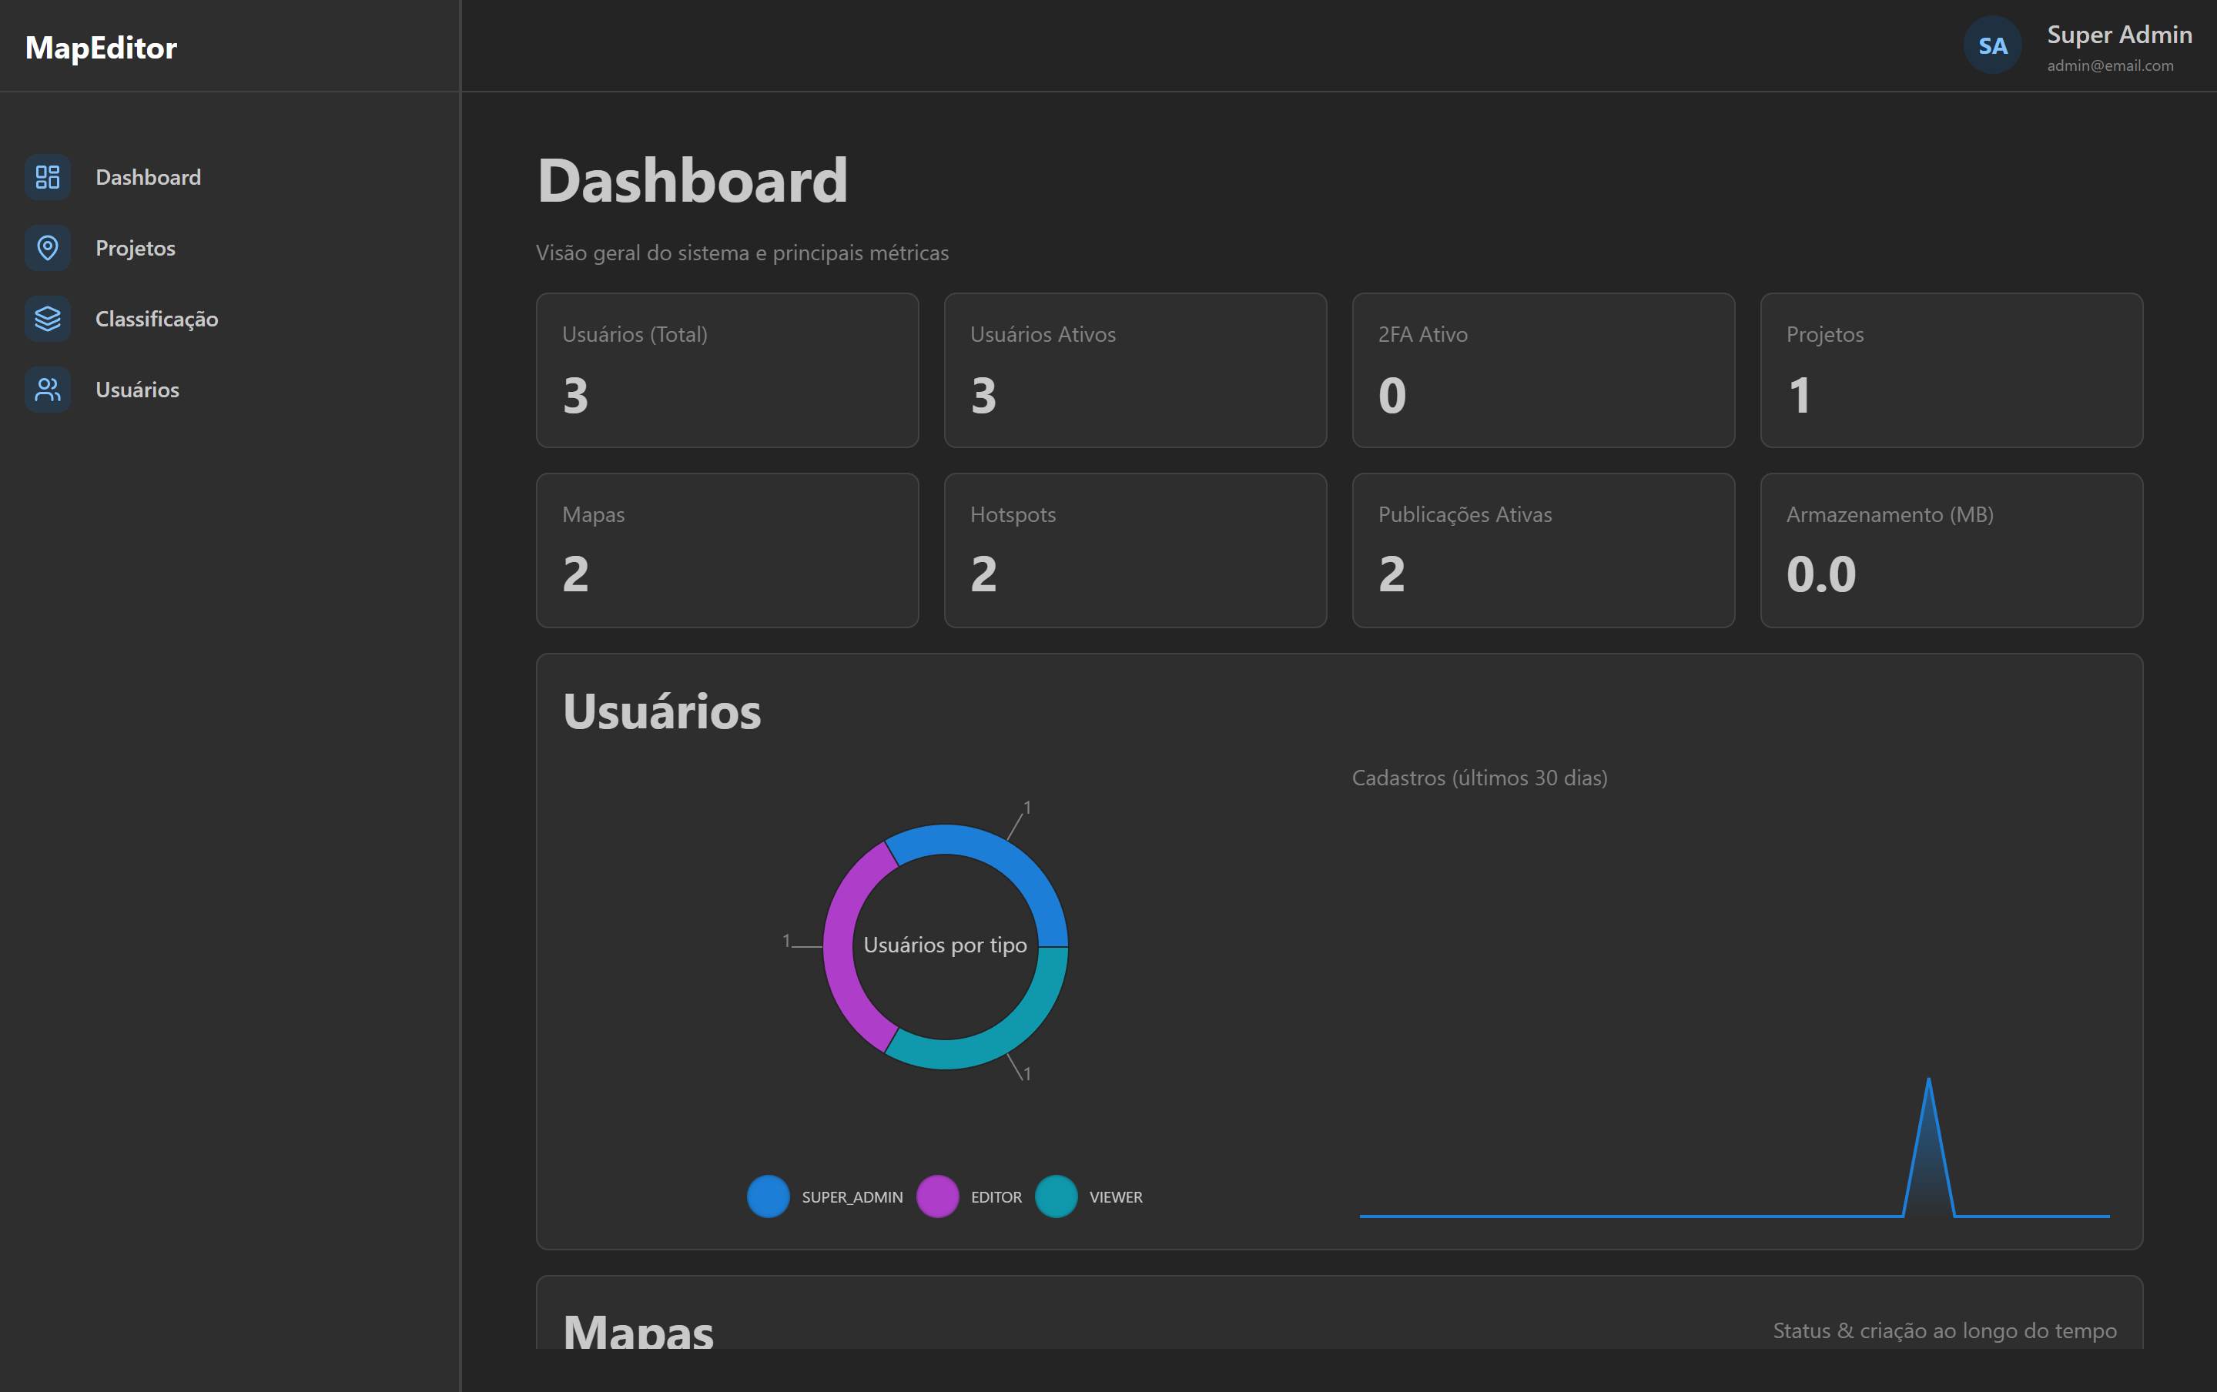Toggle the SUPER_ADMIN legend blue swatch
The image size is (2217, 1392).
(x=768, y=1196)
